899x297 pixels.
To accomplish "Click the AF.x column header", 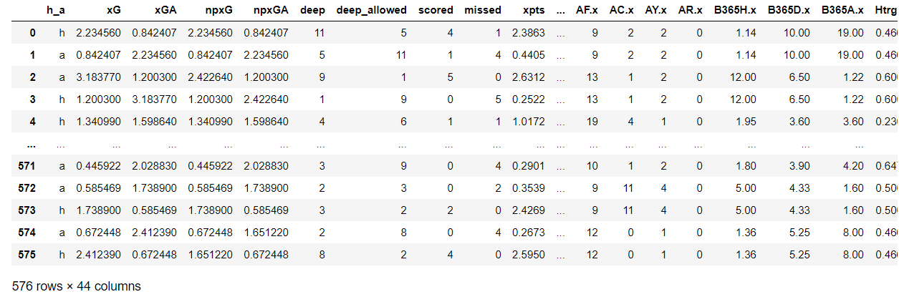I will [x=588, y=11].
